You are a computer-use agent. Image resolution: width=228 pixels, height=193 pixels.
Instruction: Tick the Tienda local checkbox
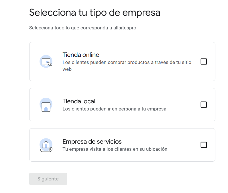coord(204,105)
